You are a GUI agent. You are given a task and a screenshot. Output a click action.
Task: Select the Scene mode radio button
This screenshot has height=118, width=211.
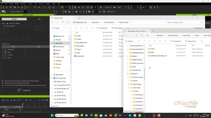tap(8, 23)
